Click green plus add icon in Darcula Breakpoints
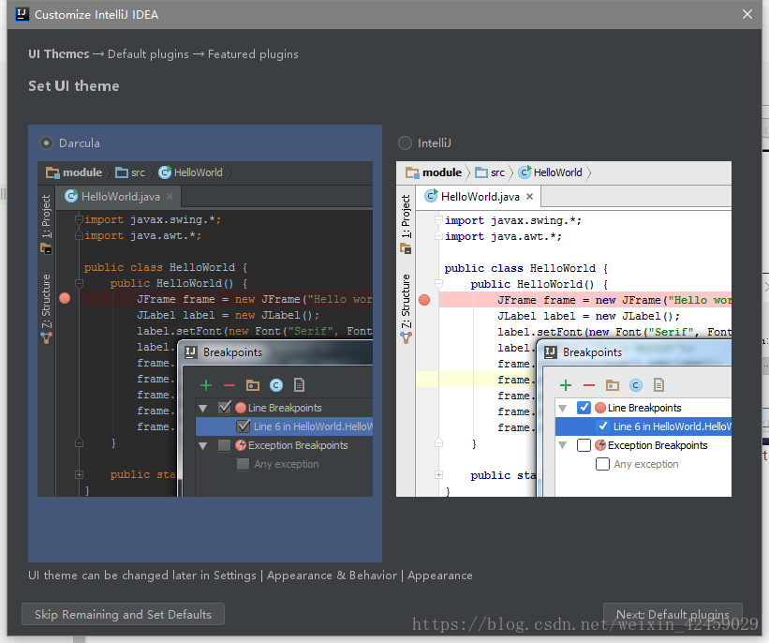This screenshot has height=643, width=769. [x=206, y=385]
